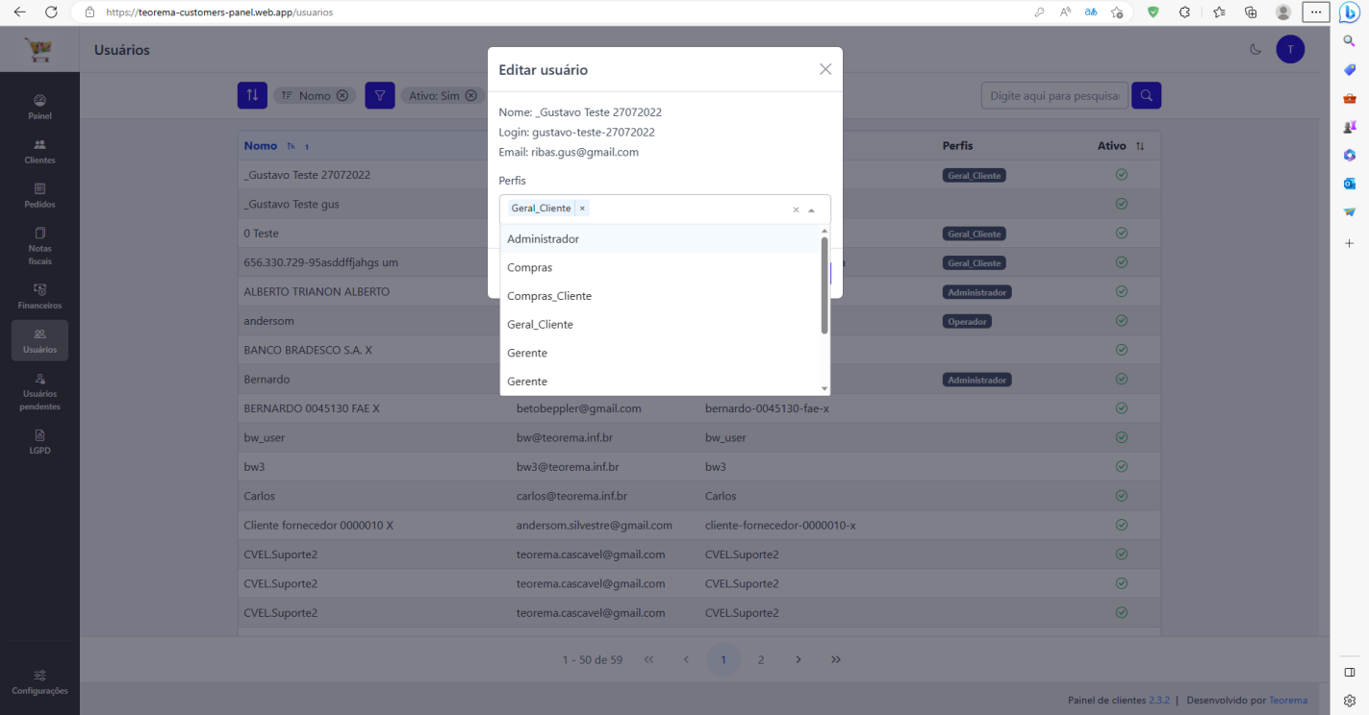The width and height of the screenshot is (1369, 715).
Task: Click the shopping cart app logo
Action: (x=39, y=49)
